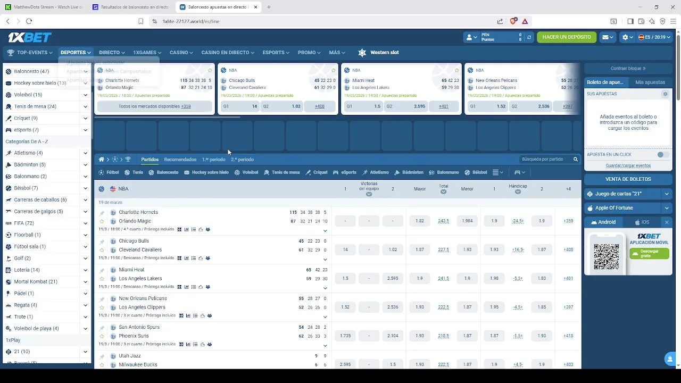Click the search magnifier icon

(x=575, y=160)
